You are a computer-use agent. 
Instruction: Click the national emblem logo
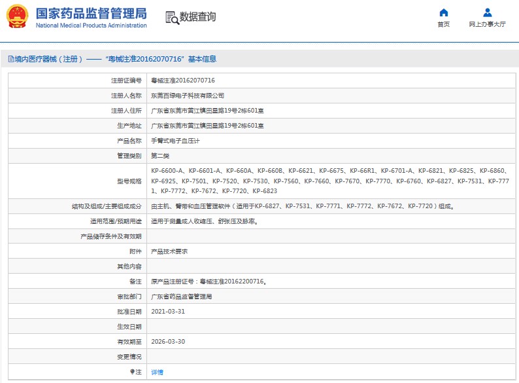(17, 16)
